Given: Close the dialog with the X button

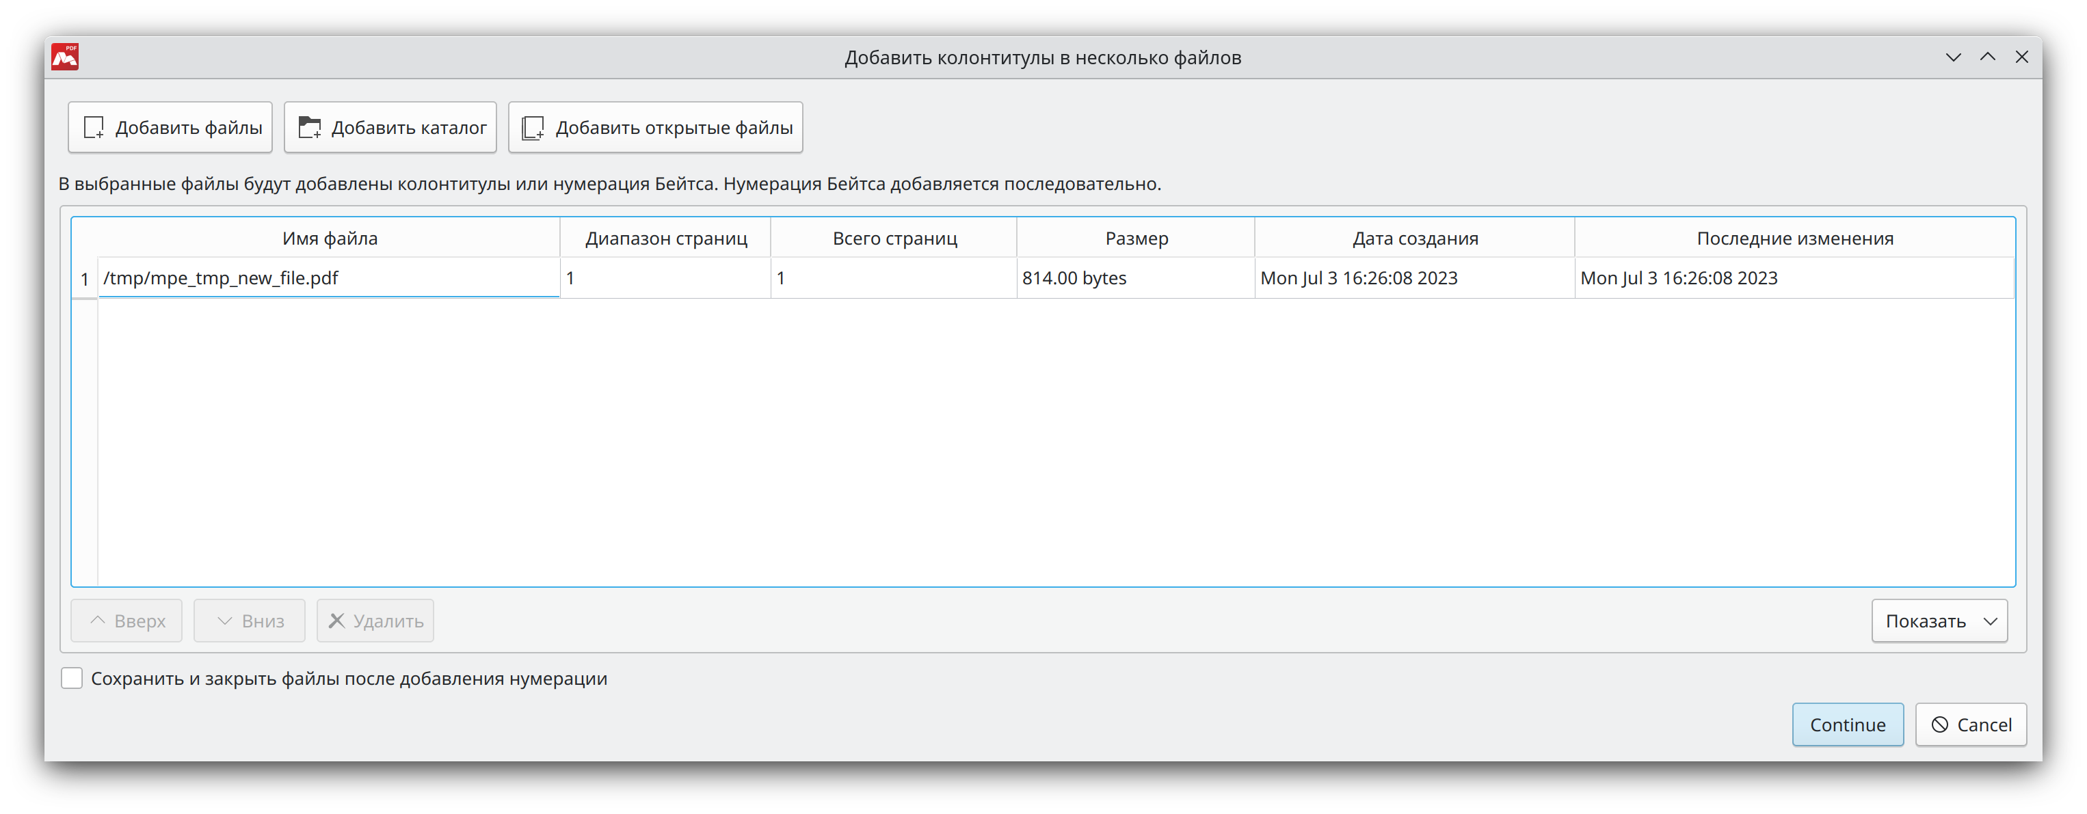Looking at the screenshot, I should tap(2021, 57).
